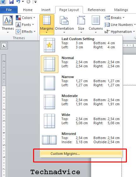Open theme Fonts dropdown

coord(25,25)
